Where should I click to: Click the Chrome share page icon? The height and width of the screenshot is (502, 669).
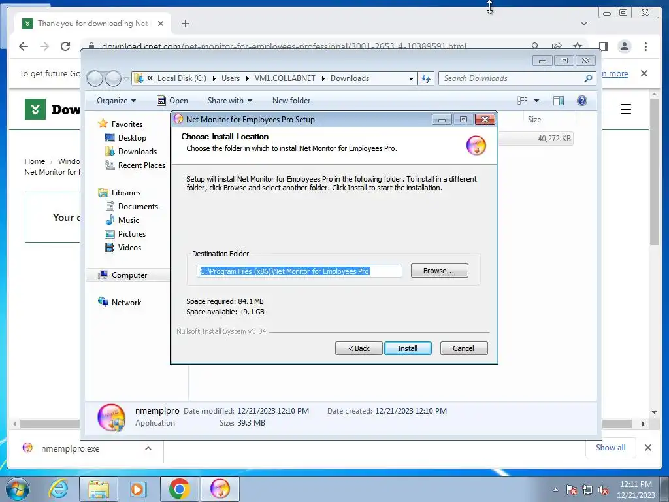557,46
